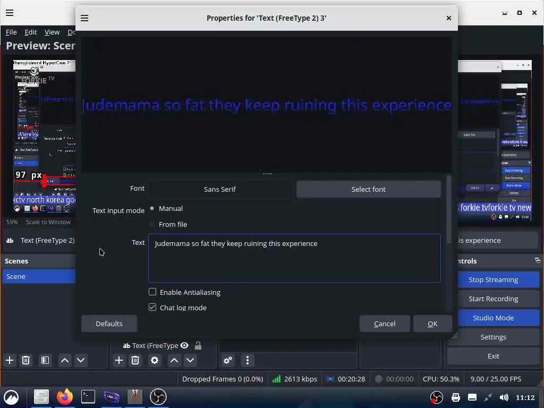Open the file manager from the taskbar
The image size is (544, 408).
click(x=41, y=397)
